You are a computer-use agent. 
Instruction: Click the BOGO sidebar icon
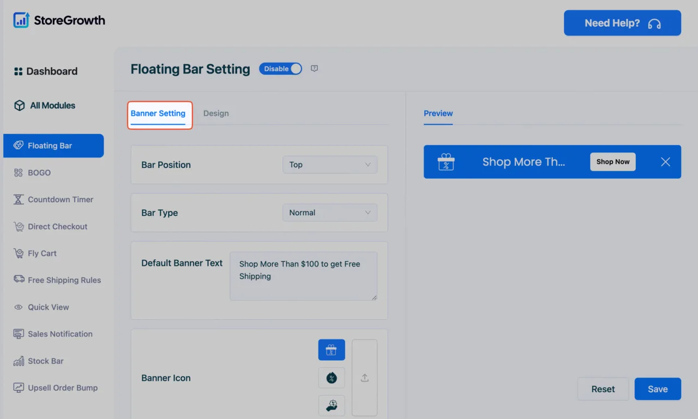pos(18,173)
